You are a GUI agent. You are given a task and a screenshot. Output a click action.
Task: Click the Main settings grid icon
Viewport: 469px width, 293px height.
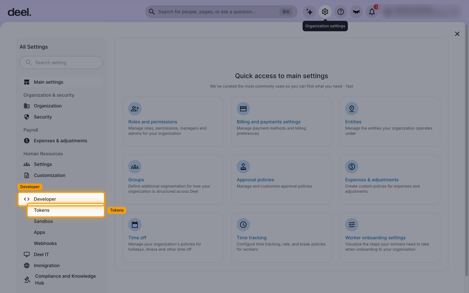pos(27,82)
